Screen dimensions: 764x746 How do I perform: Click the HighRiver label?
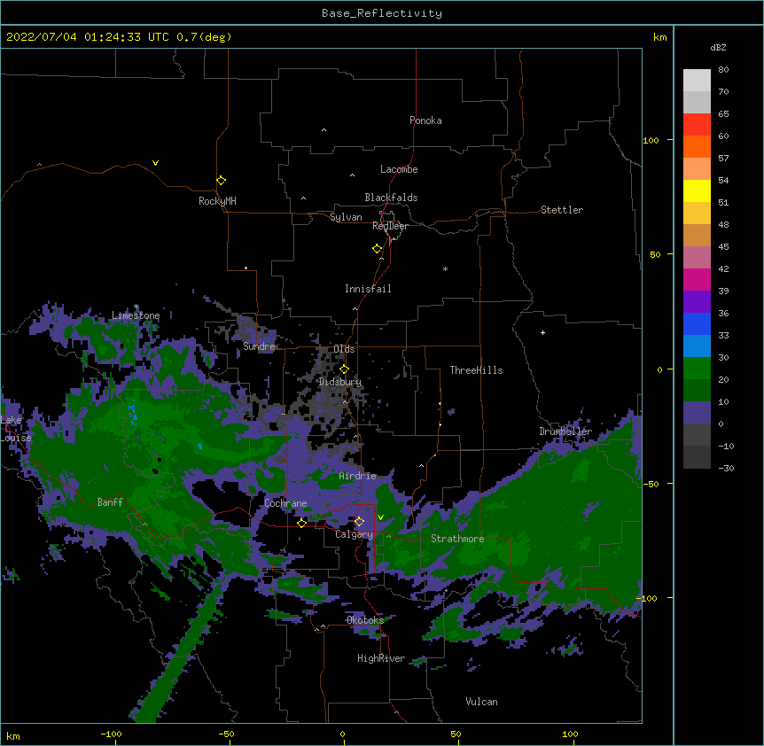(381, 658)
